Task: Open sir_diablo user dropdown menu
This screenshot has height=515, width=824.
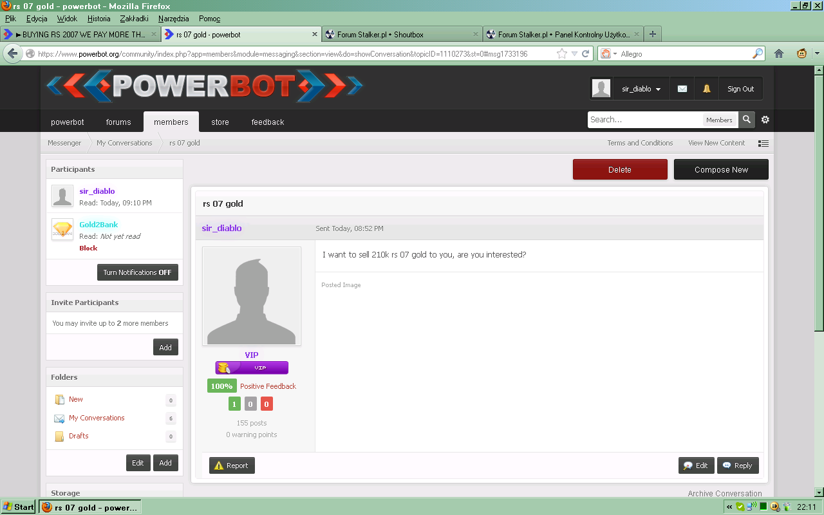Action: (641, 89)
